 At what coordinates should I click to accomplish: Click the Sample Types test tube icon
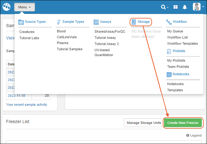[59, 22]
